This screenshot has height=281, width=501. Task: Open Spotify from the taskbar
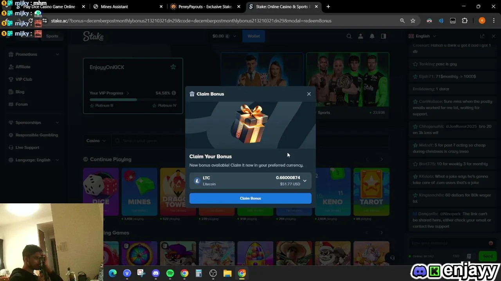coord(170,273)
